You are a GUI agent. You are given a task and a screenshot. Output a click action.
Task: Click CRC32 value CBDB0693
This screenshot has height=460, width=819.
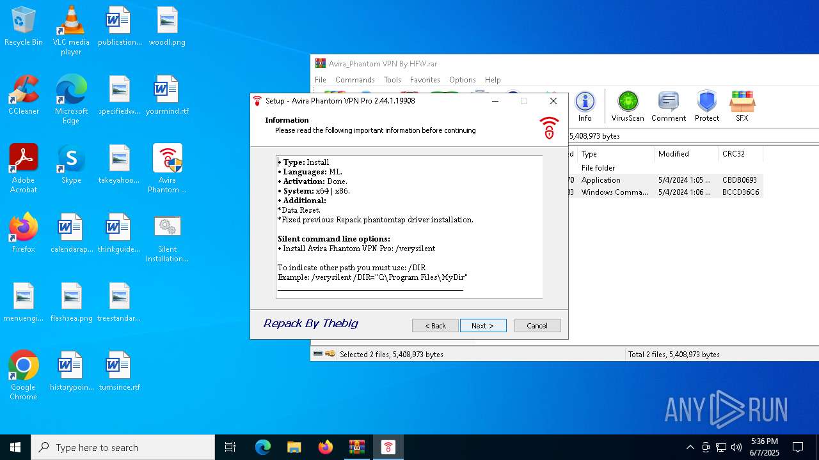click(739, 180)
